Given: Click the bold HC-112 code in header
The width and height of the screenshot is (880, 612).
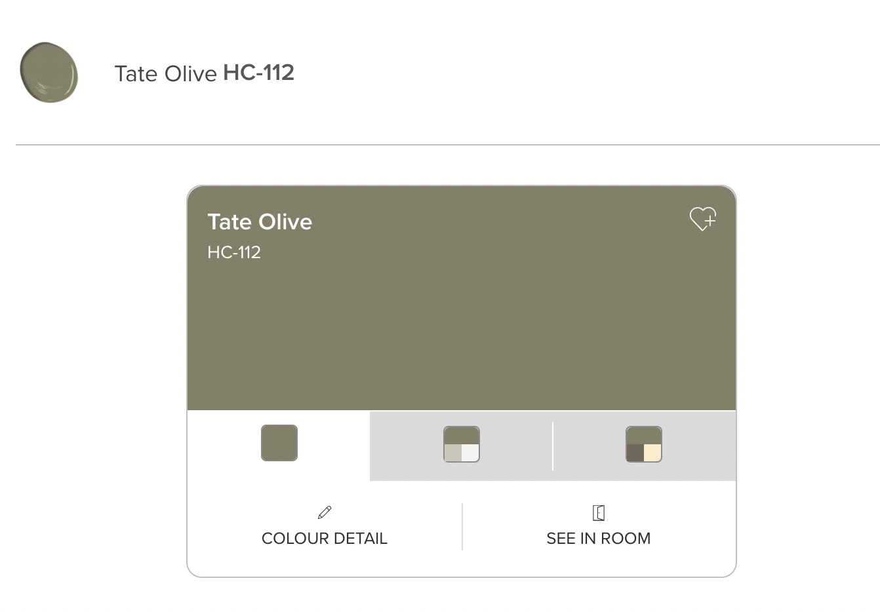Looking at the screenshot, I should pyautogui.click(x=259, y=73).
